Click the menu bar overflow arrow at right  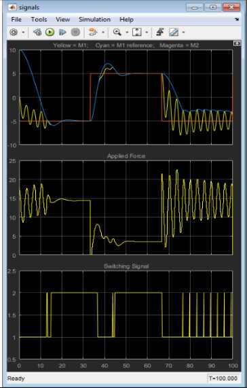(x=237, y=19)
